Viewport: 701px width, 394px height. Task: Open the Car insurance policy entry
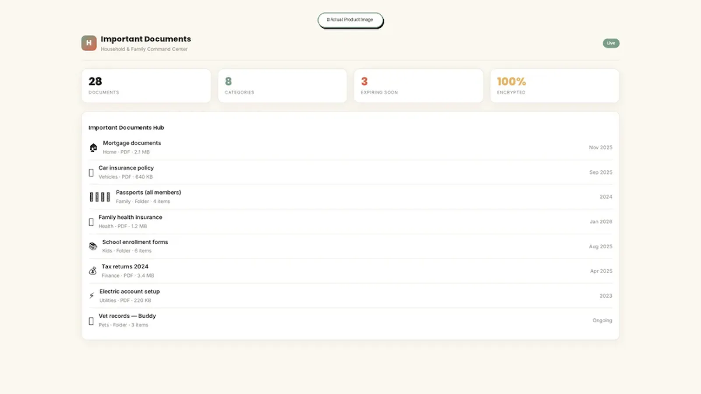coord(350,172)
